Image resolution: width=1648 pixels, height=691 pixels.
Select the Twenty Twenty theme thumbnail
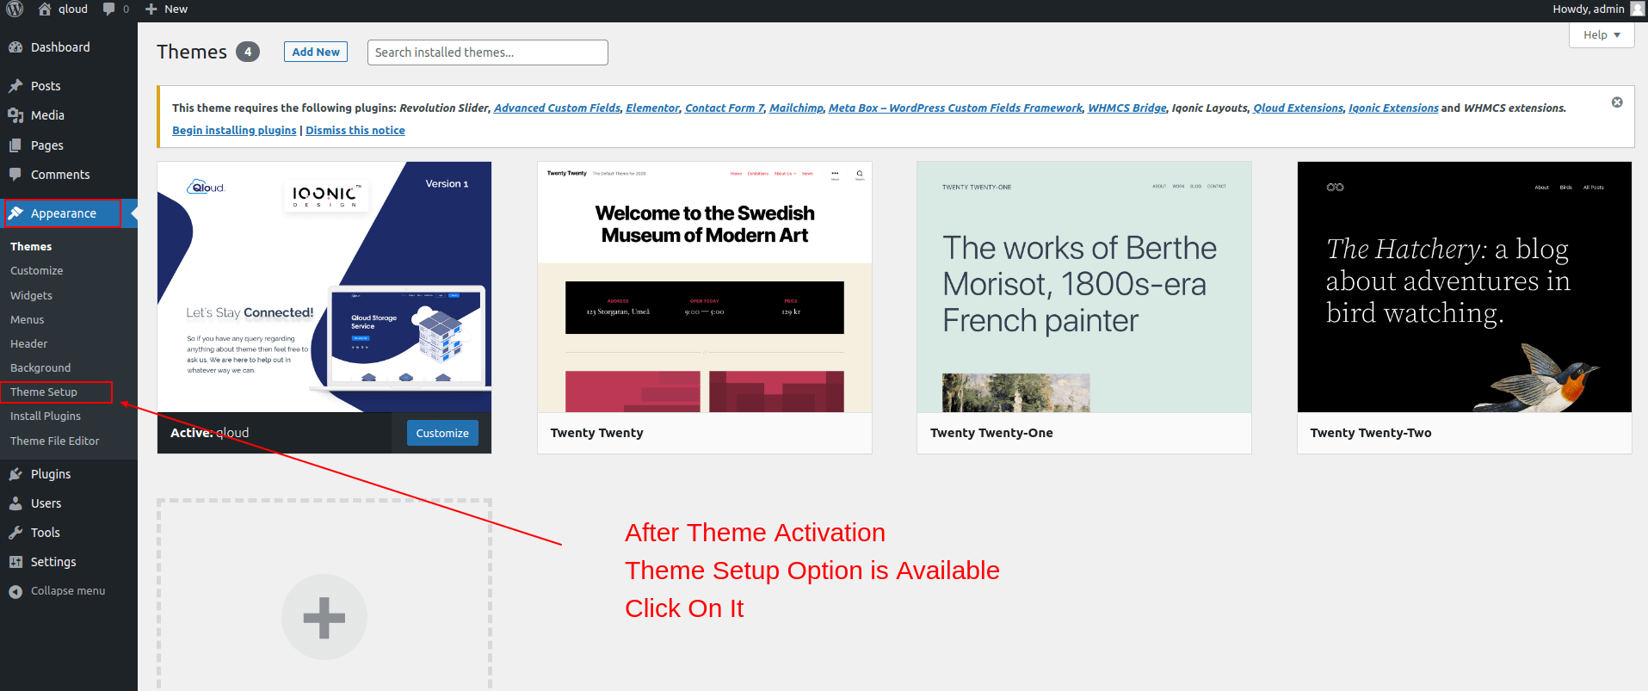(705, 287)
